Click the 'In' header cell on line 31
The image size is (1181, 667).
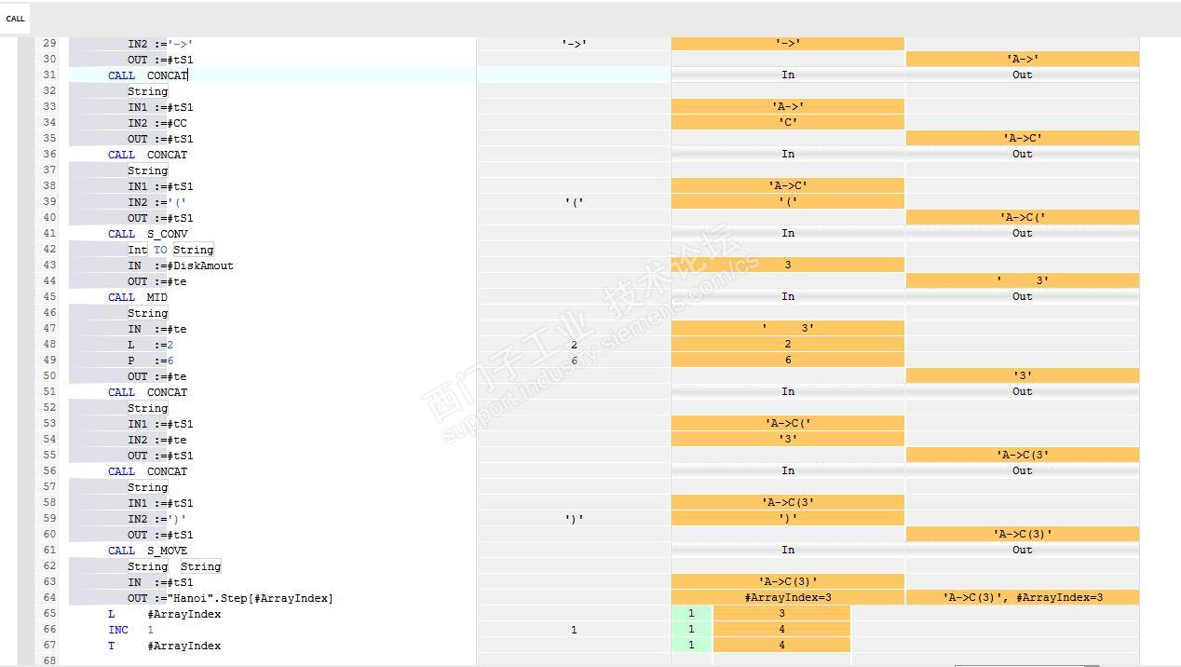[x=788, y=75]
